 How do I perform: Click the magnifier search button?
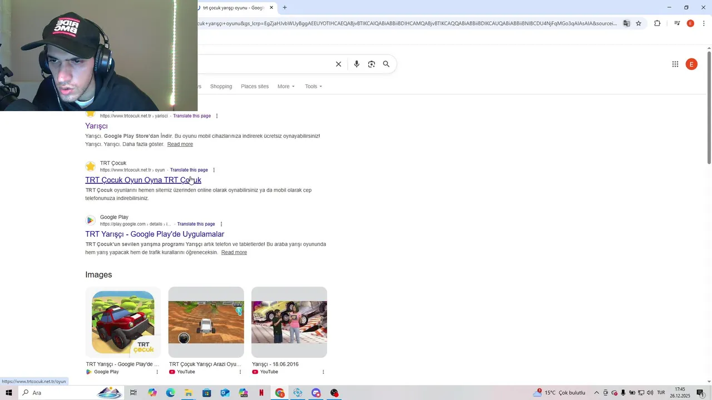click(x=386, y=64)
